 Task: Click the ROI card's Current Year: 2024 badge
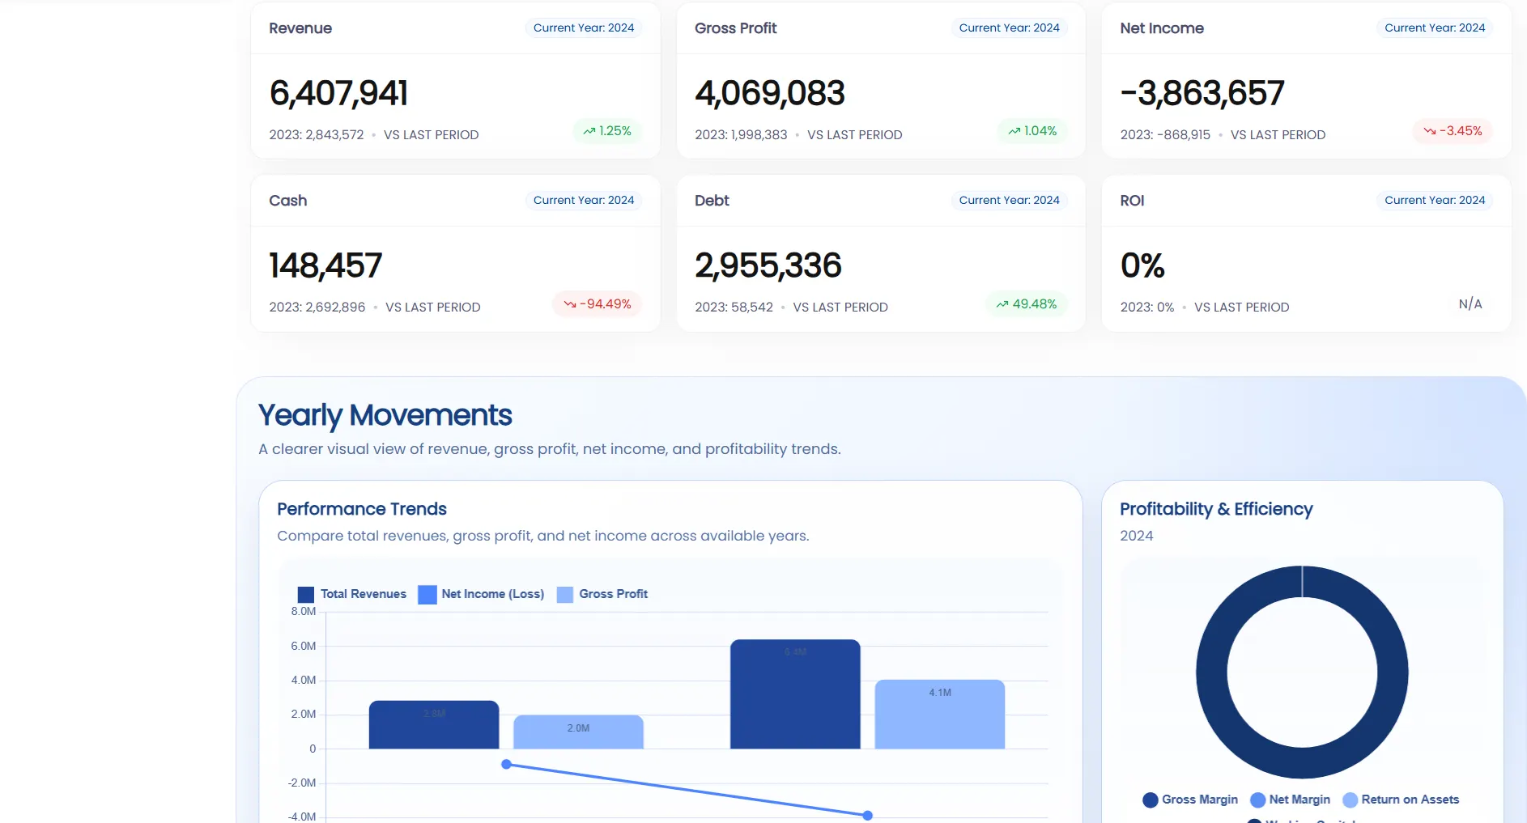[x=1435, y=201]
